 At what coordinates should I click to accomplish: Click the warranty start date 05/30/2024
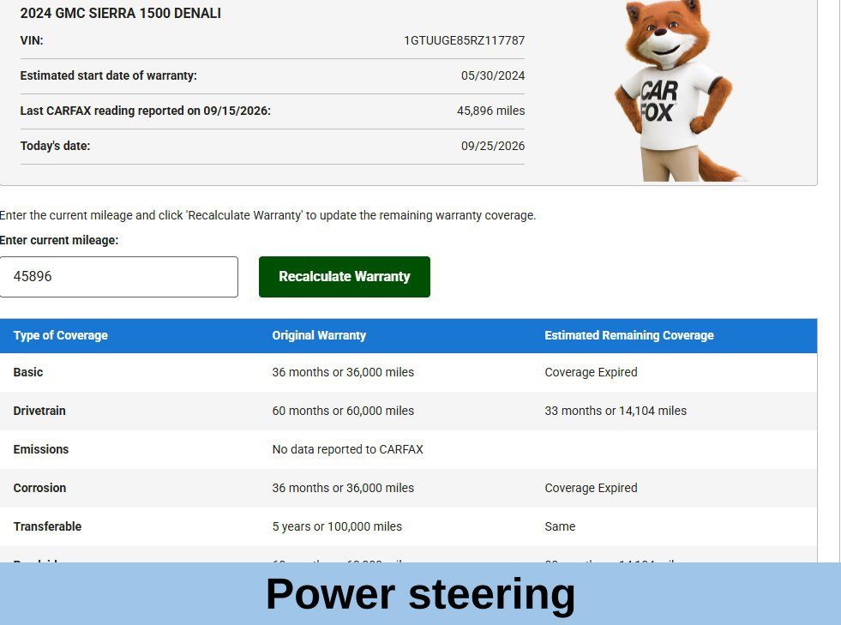(493, 75)
